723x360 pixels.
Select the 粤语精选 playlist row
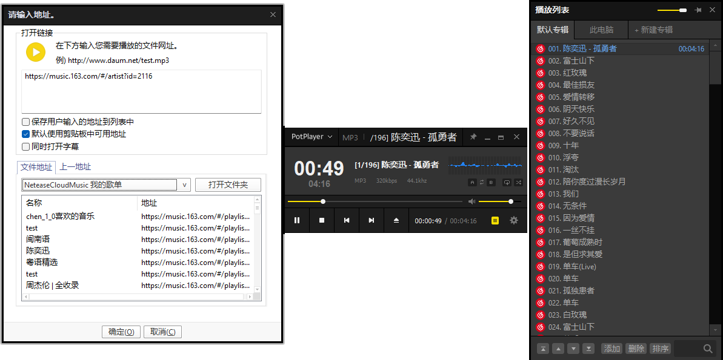coord(138,263)
